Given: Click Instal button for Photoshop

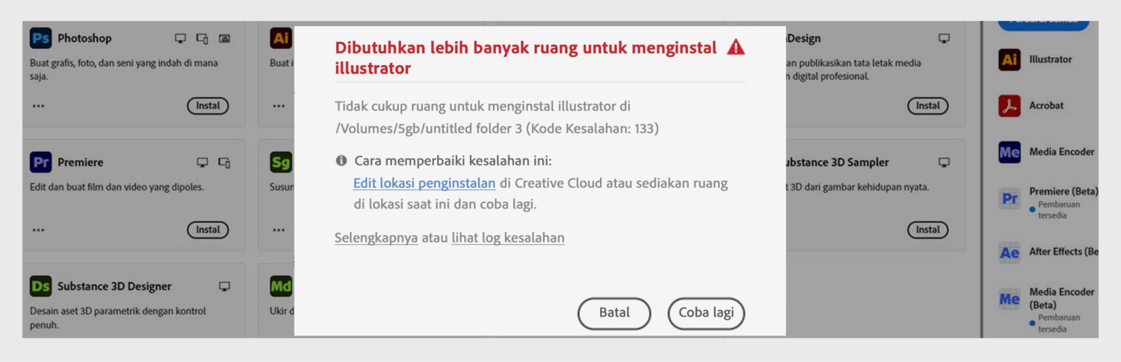Looking at the screenshot, I should coord(208,106).
